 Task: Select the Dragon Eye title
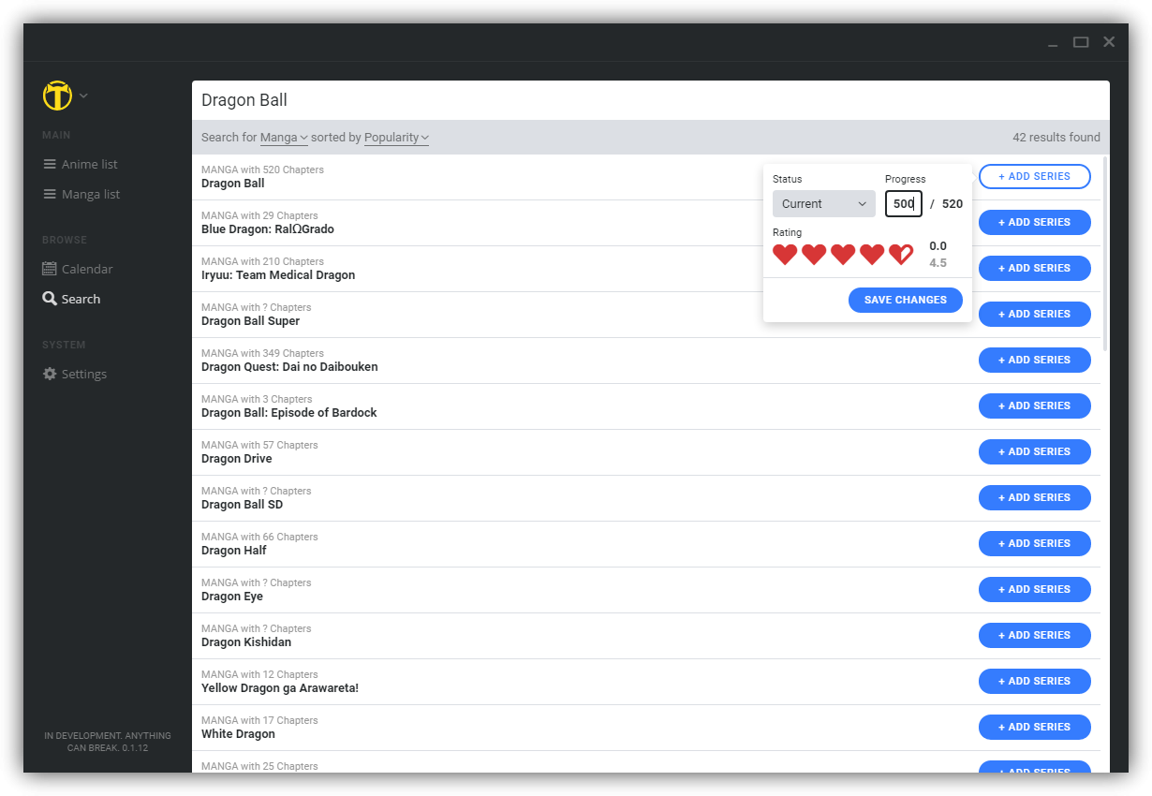coord(232,597)
